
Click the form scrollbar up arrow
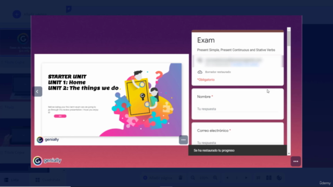click(x=289, y=30)
